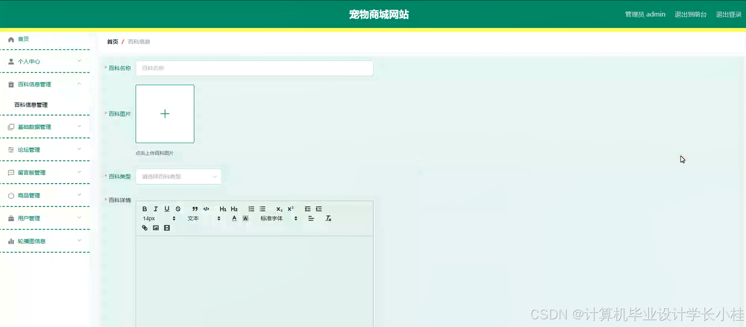Click 退出登录 to log out
Image resolution: width=746 pixels, height=327 pixels.
tap(729, 15)
